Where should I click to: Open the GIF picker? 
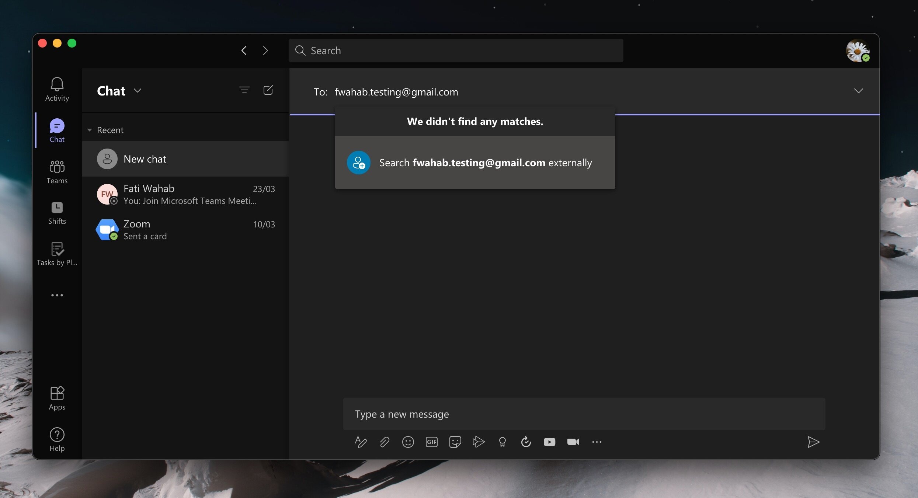coord(431,442)
